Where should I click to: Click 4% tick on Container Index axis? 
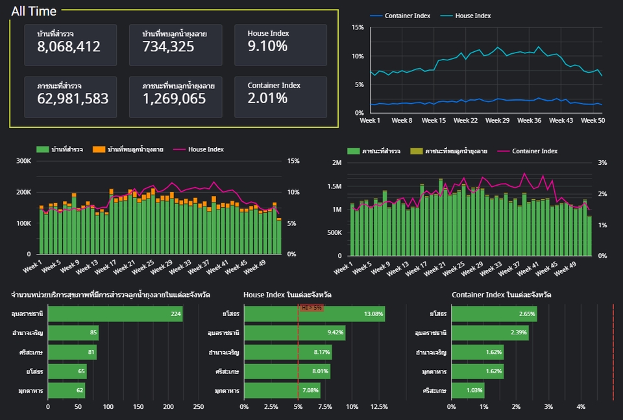581,407
